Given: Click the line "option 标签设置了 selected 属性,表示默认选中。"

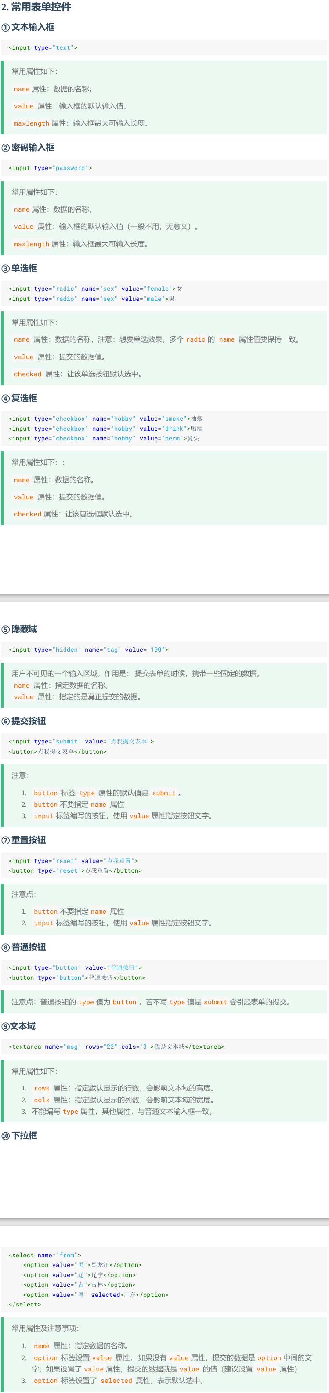Looking at the screenshot, I should 119,1381.
